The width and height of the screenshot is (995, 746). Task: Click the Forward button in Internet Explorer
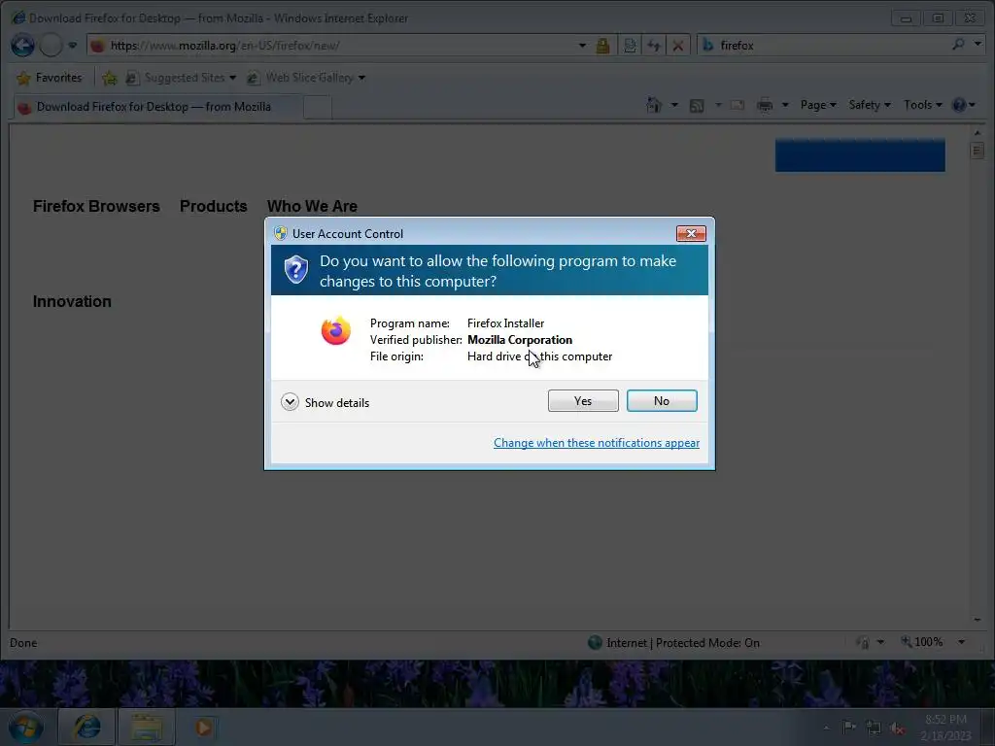point(51,45)
